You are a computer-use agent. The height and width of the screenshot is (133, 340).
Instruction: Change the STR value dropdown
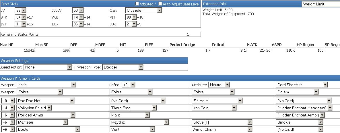(20, 17)
